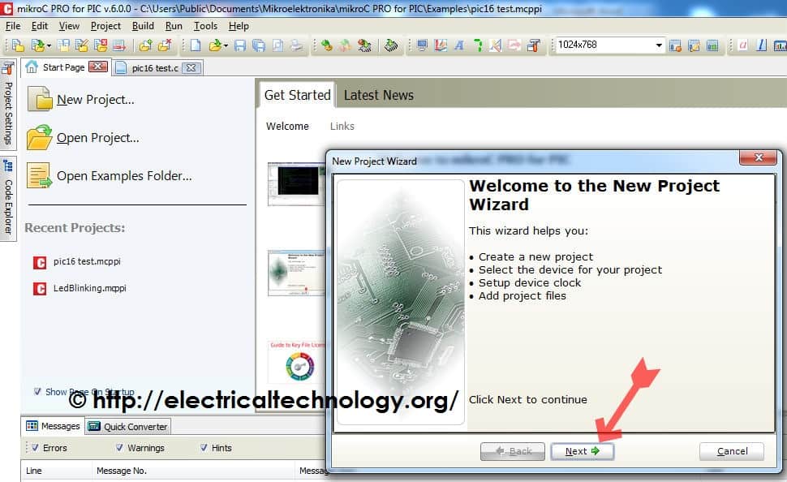Viewport: 787px width, 482px height.
Task: Create a new blank file from toolbar
Action: tap(196, 45)
